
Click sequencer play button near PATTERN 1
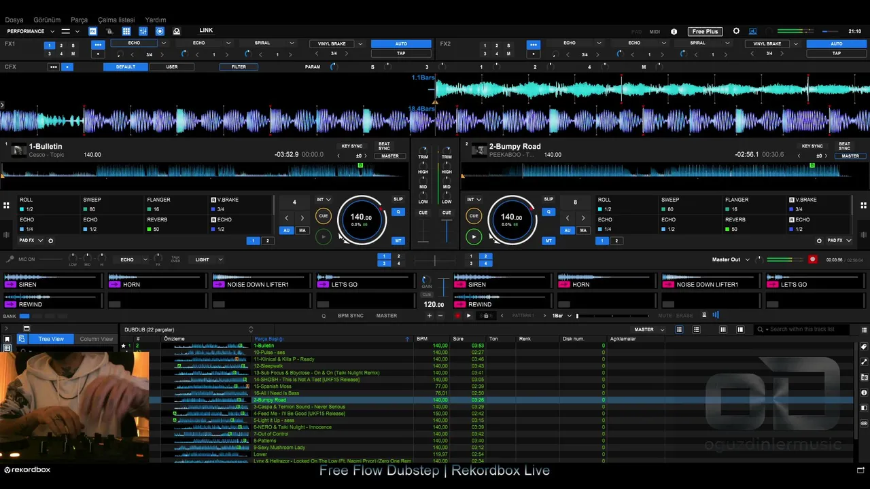point(468,316)
